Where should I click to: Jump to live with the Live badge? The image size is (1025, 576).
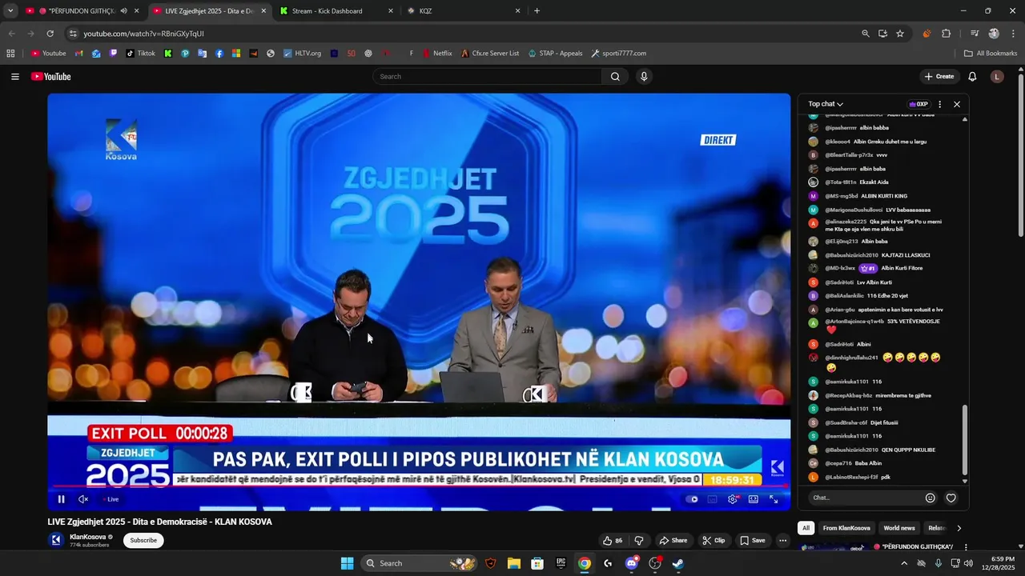coord(110,499)
